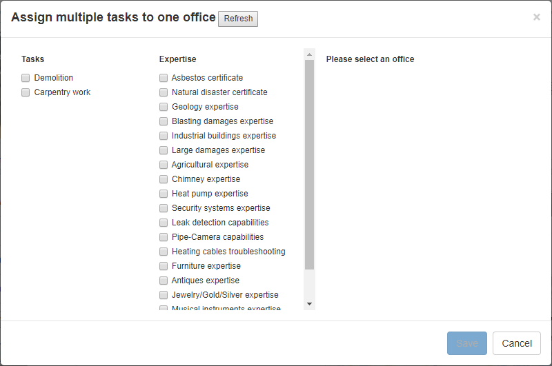Click the Refresh button
Viewport: 552px width, 366px height.
coord(238,19)
